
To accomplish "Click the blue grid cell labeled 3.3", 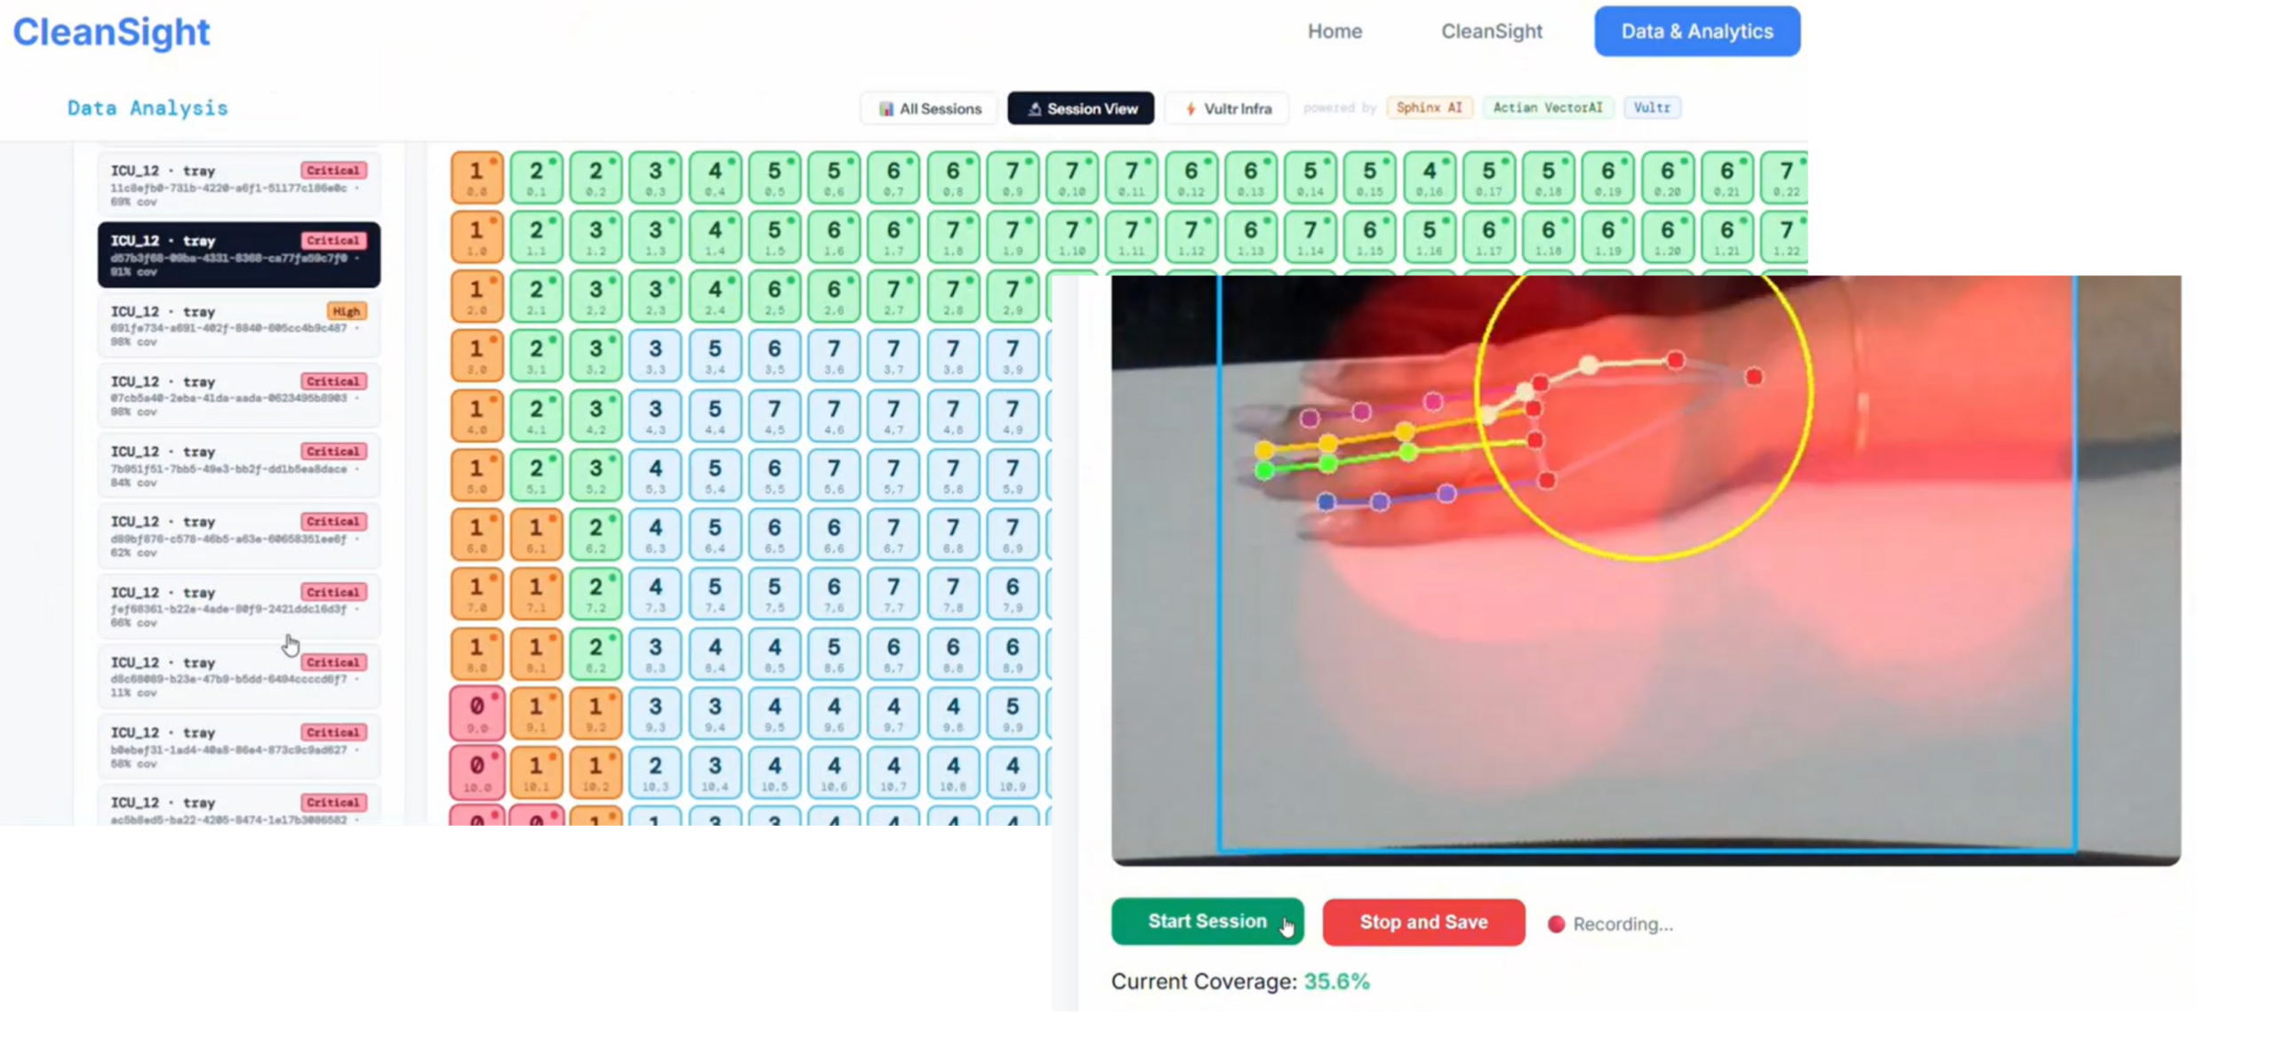I will click(655, 356).
